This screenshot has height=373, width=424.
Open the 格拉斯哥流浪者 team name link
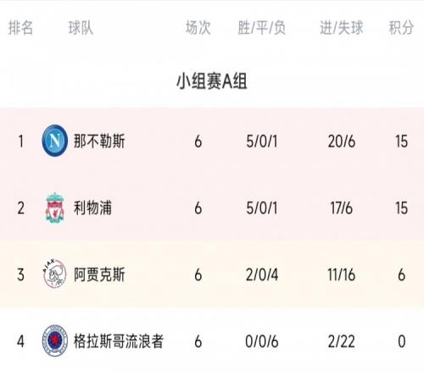(119, 342)
